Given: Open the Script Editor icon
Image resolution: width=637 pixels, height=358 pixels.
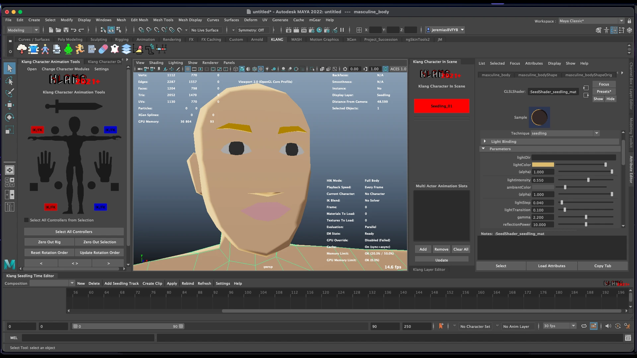Looking at the screenshot, I should pyautogui.click(x=628, y=338).
